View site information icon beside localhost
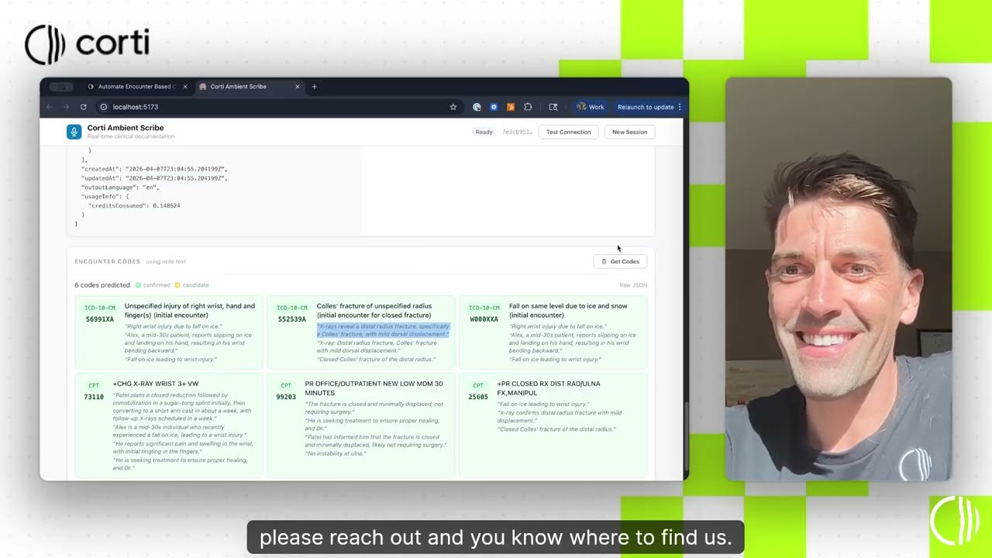The height and width of the screenshot is (558, 992). (103, 107)
